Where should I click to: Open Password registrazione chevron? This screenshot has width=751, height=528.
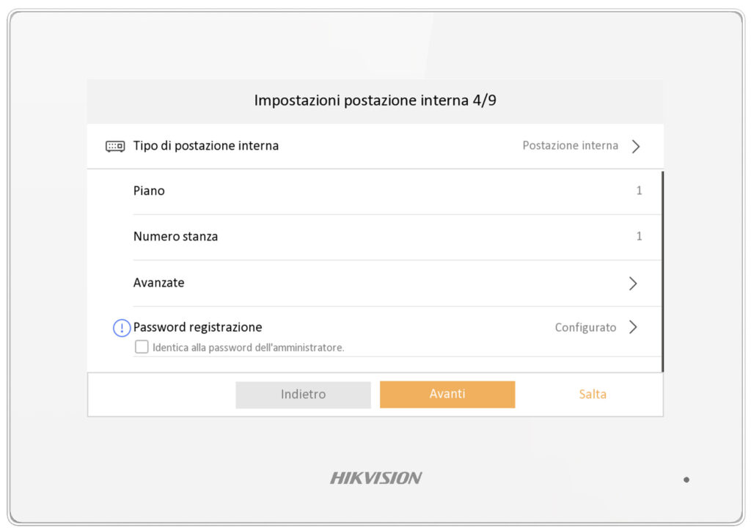pyautogui.click(x=633, y=328)
